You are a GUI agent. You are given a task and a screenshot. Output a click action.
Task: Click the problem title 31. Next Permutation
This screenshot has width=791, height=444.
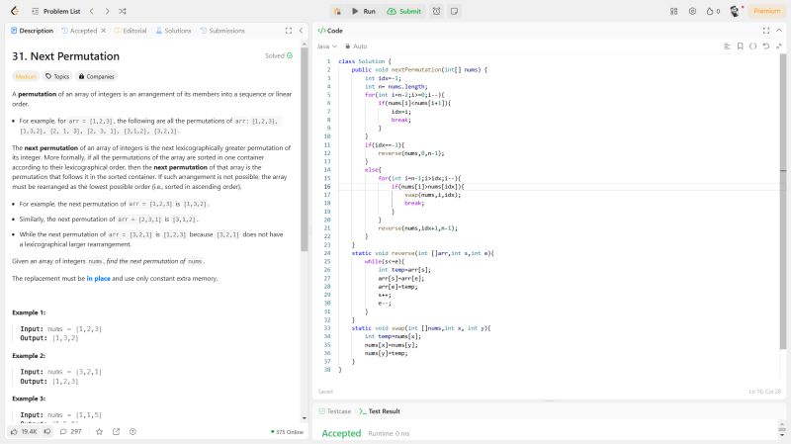click(66, 56)
